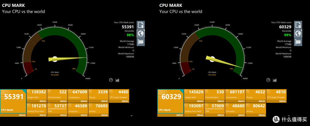
Task: Click RERUN under Extended Instructions 57009
Action: pos(221,115)
